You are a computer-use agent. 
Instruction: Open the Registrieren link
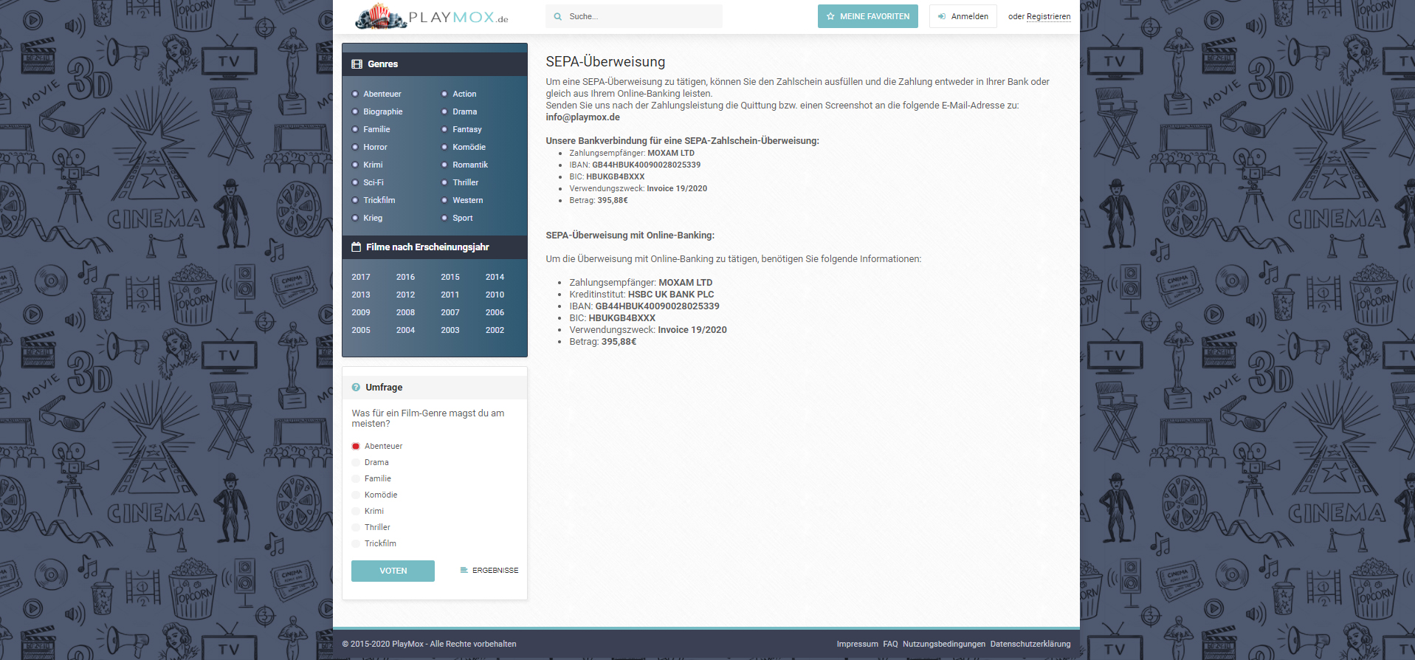(1048, 16)
